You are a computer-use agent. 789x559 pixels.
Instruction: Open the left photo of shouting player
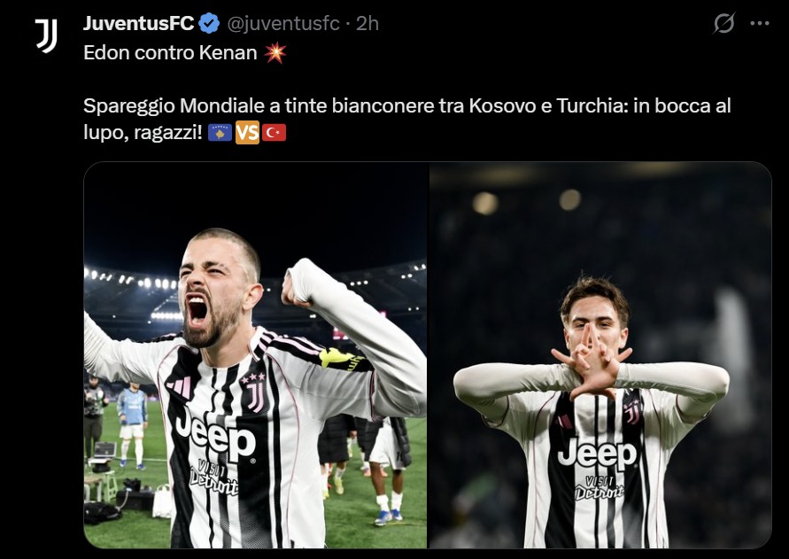255,354
